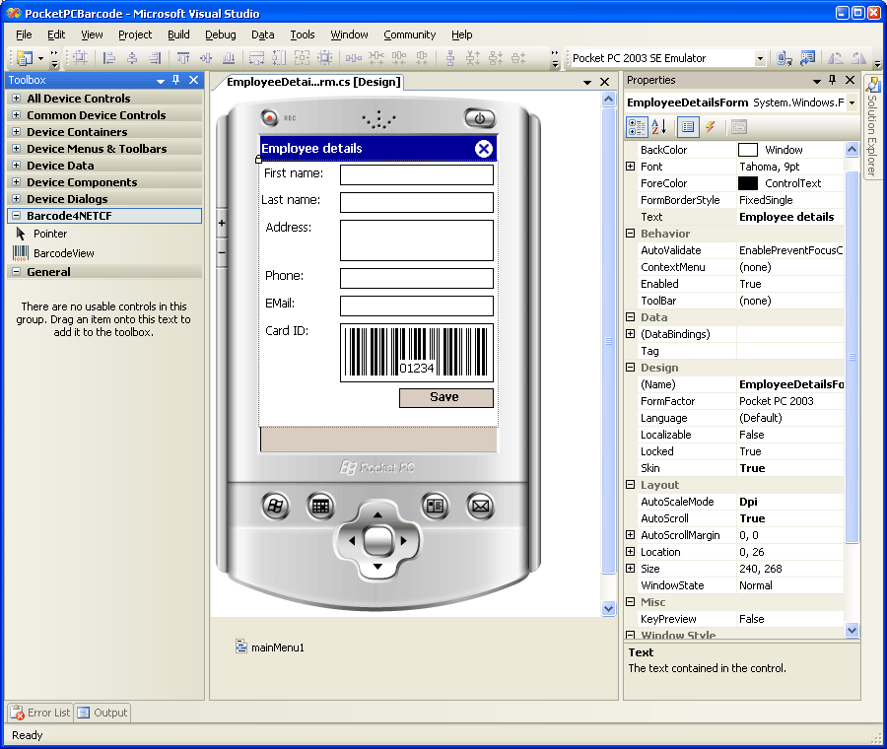The width and height of the screenshot is (887, 749).
Task: Toggle auto-hide pin on Properties panel
Action: 831,81
